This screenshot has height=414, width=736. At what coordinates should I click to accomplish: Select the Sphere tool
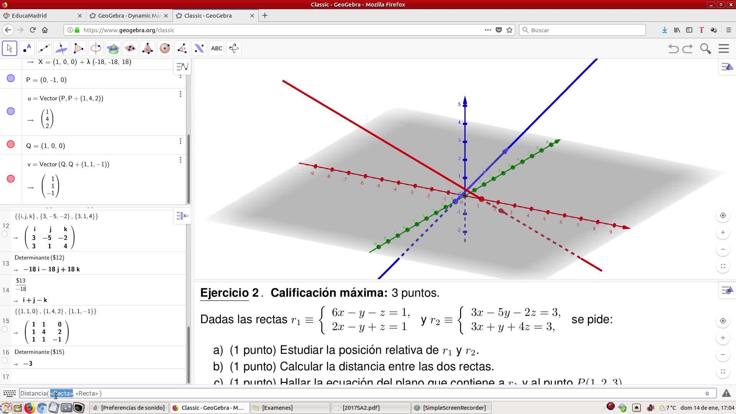(x=165, y=48)
